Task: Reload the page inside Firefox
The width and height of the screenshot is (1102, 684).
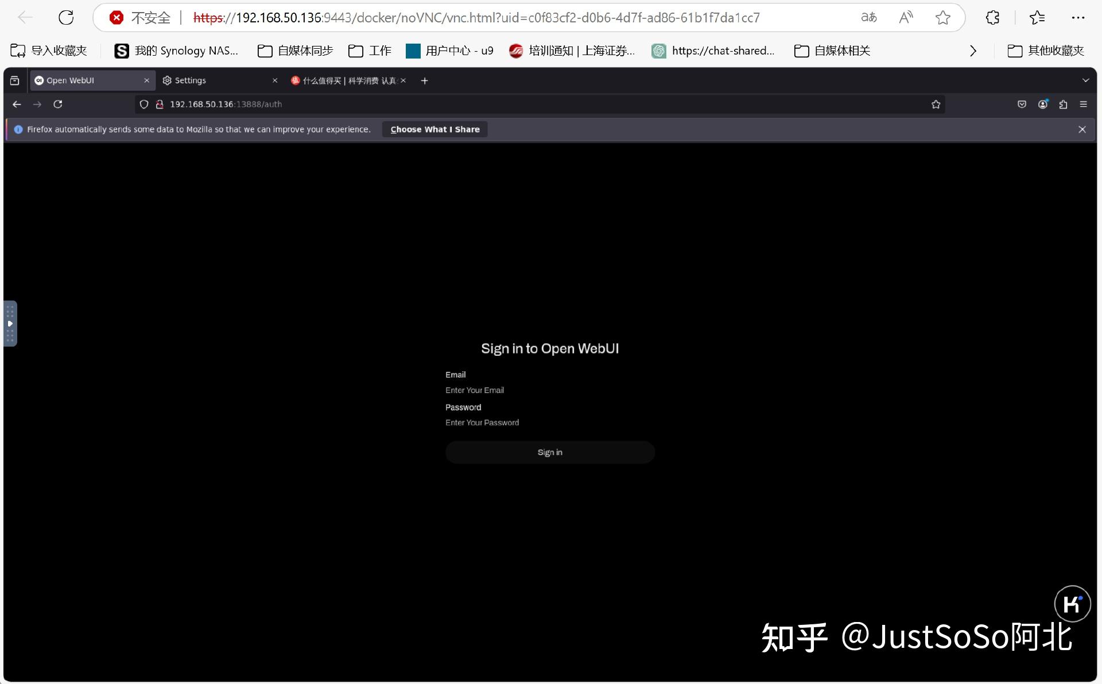Action: click(57, 104)
